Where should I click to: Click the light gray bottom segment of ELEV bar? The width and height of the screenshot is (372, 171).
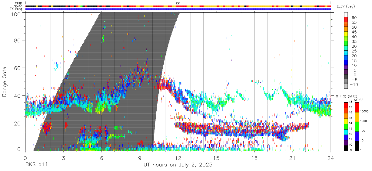pyautogui.click(x=346, y=86)
